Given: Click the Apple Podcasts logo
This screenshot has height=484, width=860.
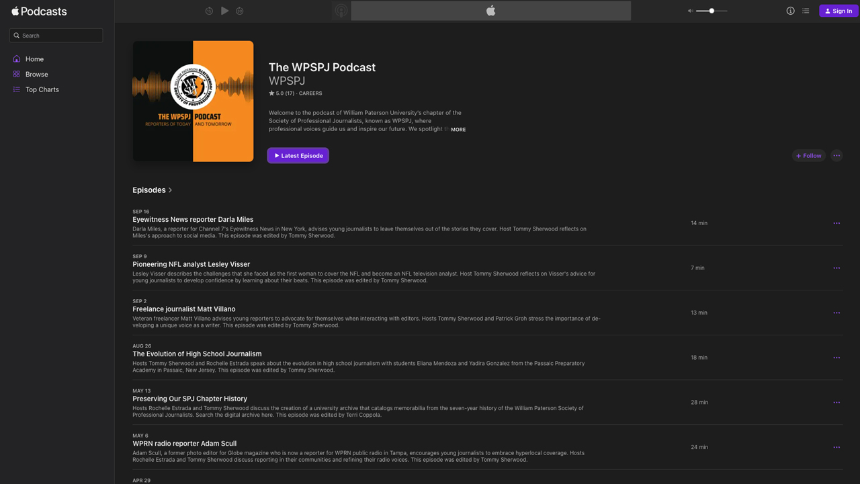Looking at the screenshot, I should (39, 11).
